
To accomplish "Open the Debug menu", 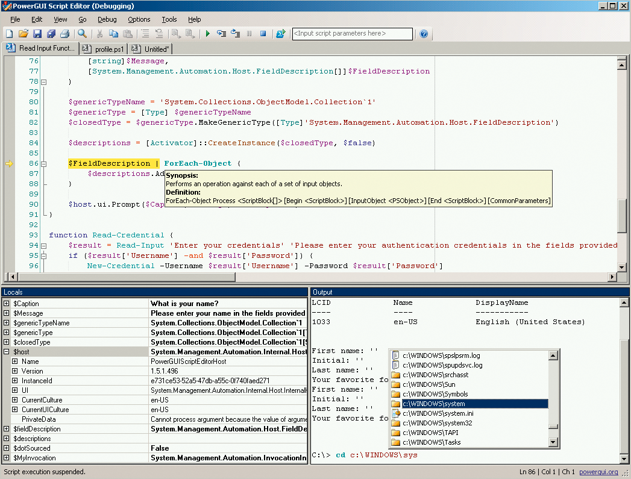I will (x=107, y=19).
